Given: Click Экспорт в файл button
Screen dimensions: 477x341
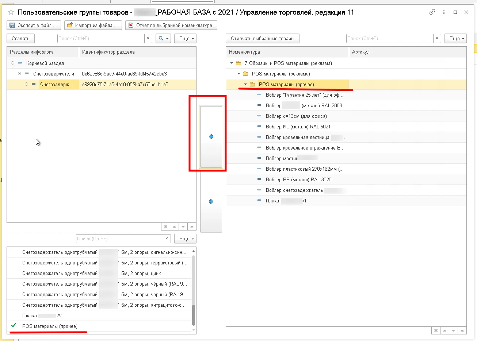Looking at the screenshot, I should coord(34,25).
